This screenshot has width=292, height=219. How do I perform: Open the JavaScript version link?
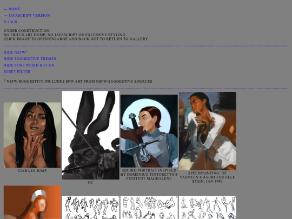coord(27,16)
